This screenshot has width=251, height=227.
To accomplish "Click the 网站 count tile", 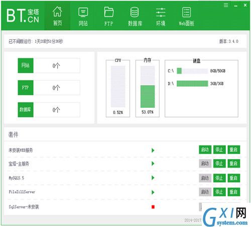I will click(49, 65).
